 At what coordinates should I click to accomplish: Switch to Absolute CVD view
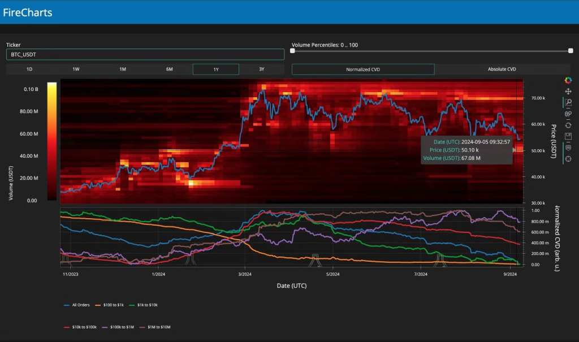[x=502, y=70]
